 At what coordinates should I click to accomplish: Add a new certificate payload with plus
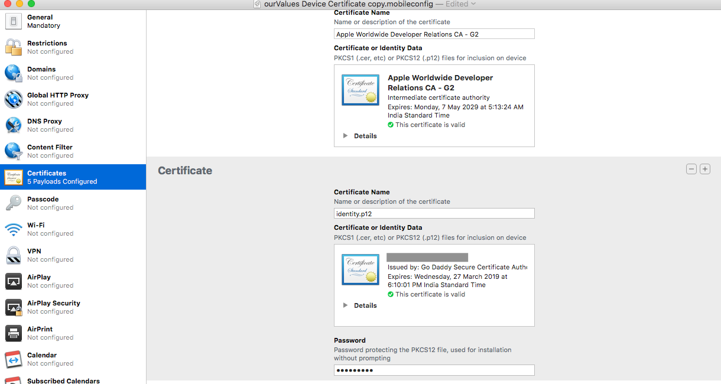click(705, 170)
